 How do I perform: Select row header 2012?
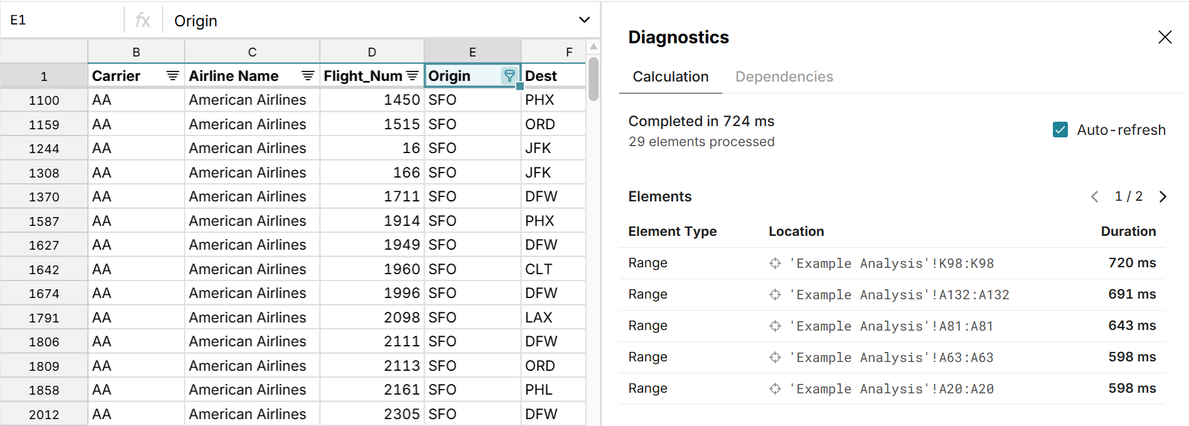tap(44, 415)
